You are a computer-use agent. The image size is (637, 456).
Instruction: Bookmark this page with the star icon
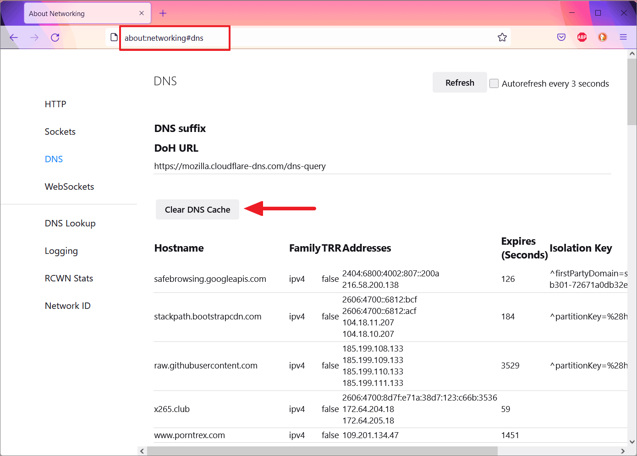[x=502, y=37]
